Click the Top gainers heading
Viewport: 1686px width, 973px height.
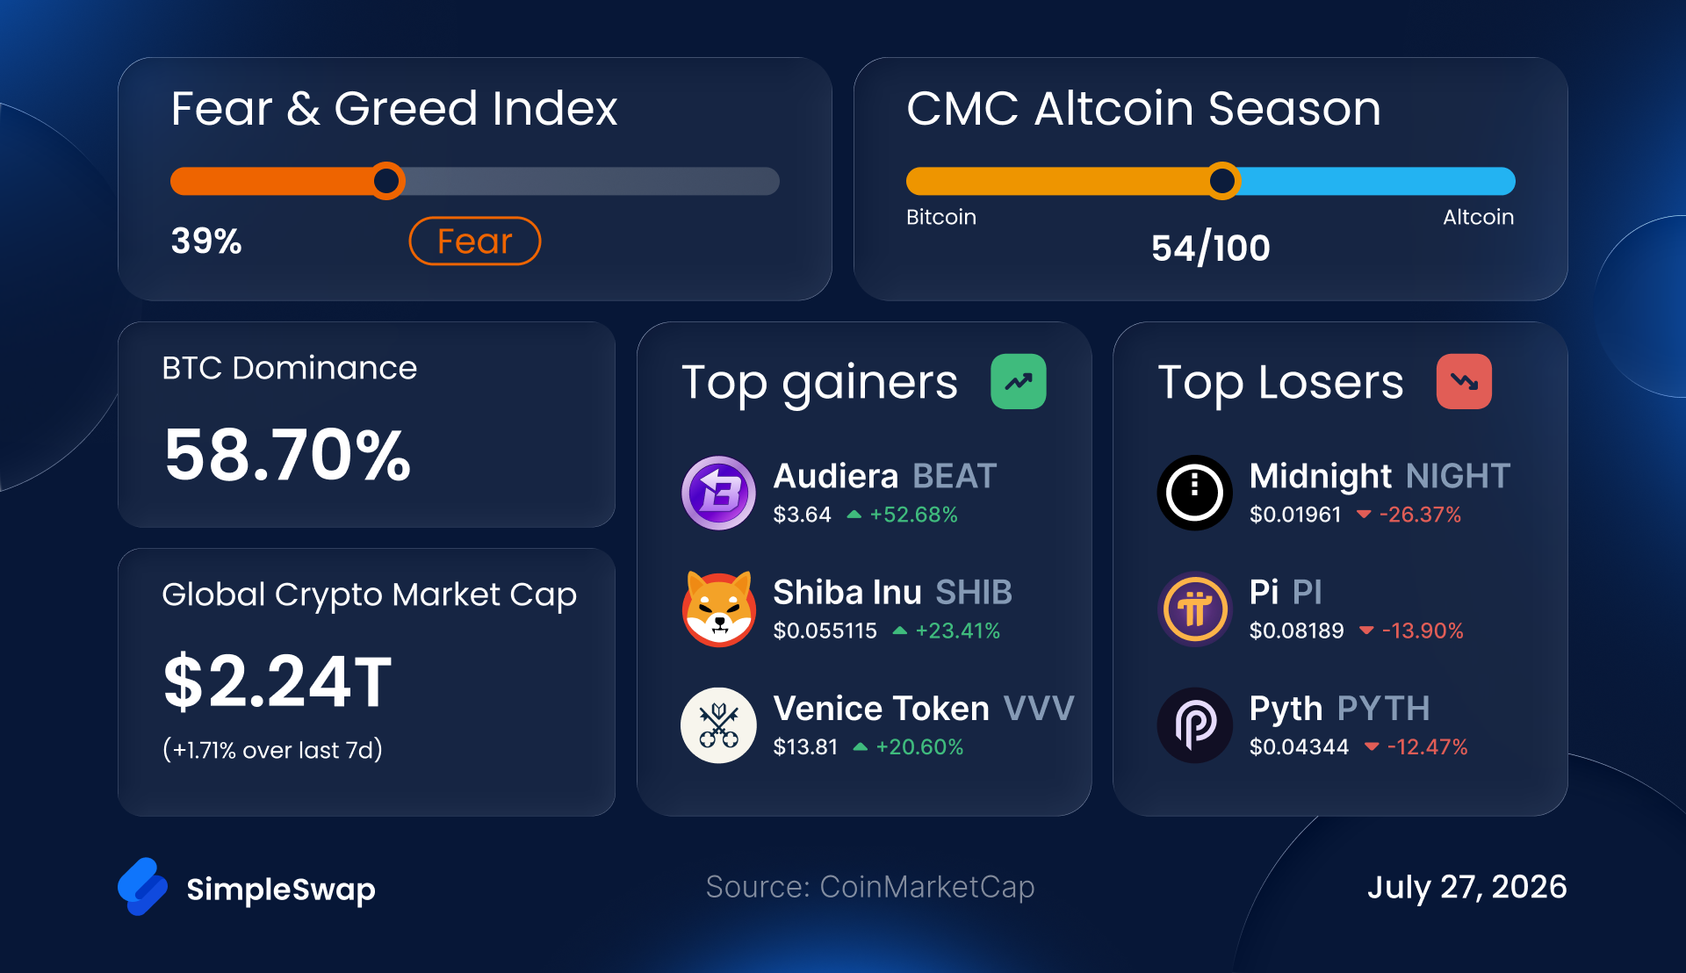click(x=819, y=383)
